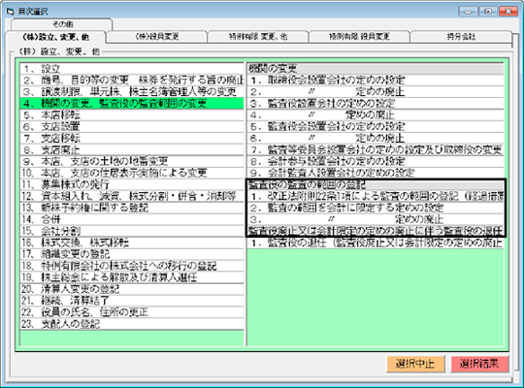Click the 選択結果 button
Screen dimensions: 524x388
point(479,364)
